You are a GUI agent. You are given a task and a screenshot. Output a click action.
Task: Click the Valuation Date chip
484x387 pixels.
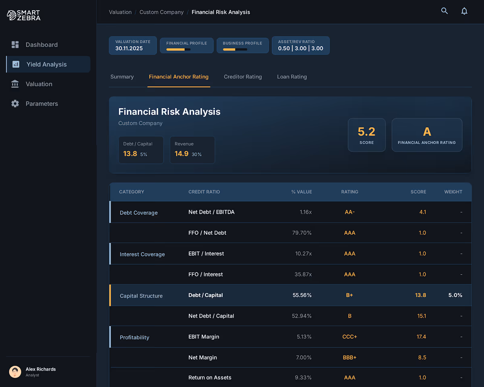point(132,45)
